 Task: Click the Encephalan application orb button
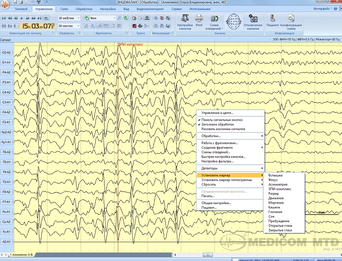pyautogui.click(x=5, y=4)
